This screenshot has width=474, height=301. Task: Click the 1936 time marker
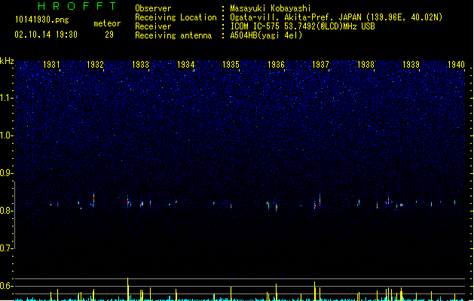pyautogui.click(x=276, y=65)
